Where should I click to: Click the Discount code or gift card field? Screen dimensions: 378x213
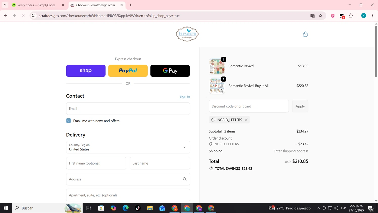click(x=249, y=106)
